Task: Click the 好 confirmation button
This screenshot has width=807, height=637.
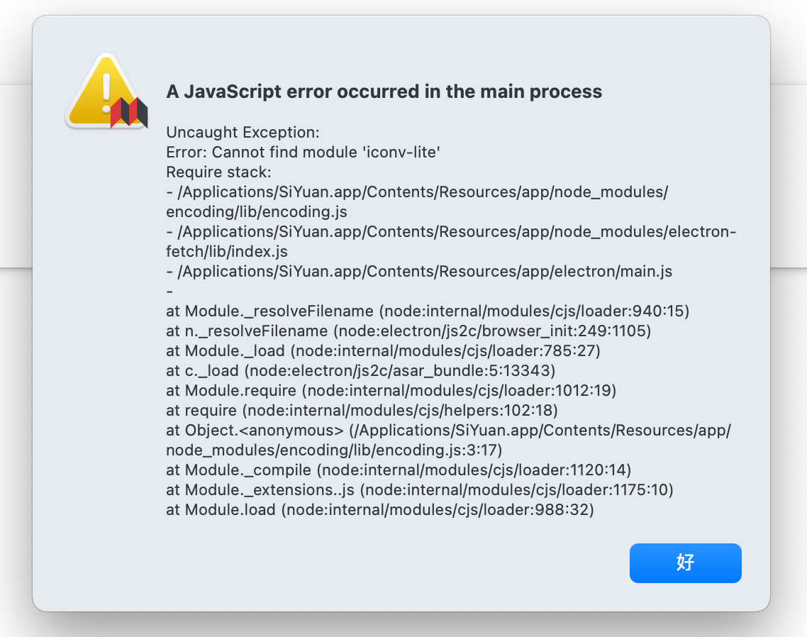Action: click(684, 563)
